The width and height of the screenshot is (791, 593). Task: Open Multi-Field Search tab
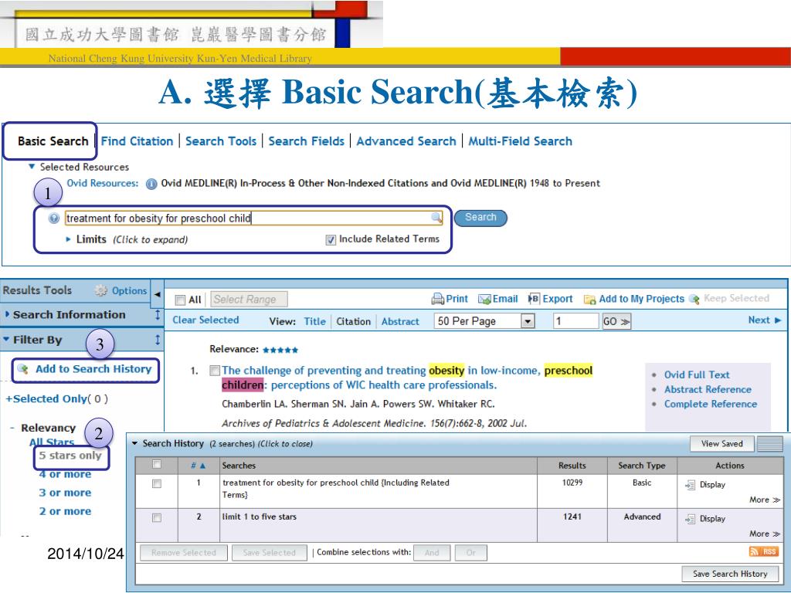pos(520,141)
